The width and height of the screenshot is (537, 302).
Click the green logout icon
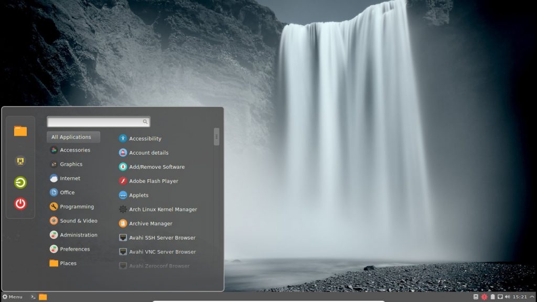coord(20,182)
